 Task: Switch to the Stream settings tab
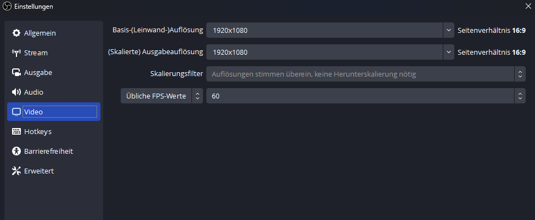(36, 53)
